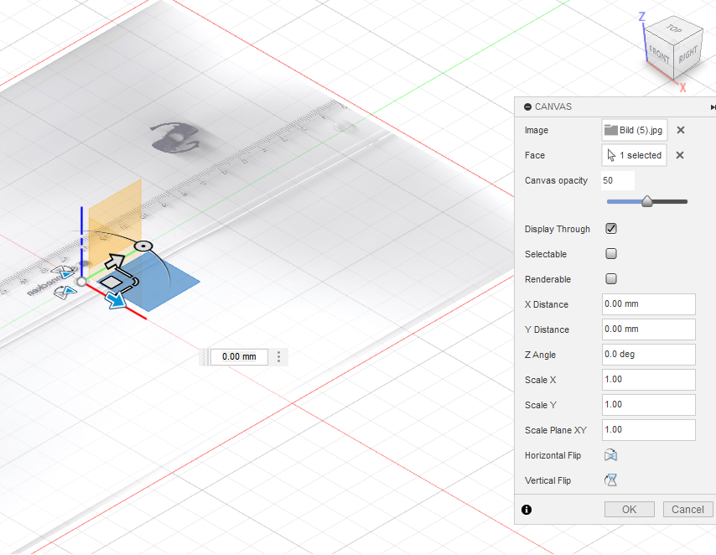Image resolution: width=716 pixels, height=555 pixels.
Task: Open the options menu beside floating 0.00 mm
Action: 278,356
